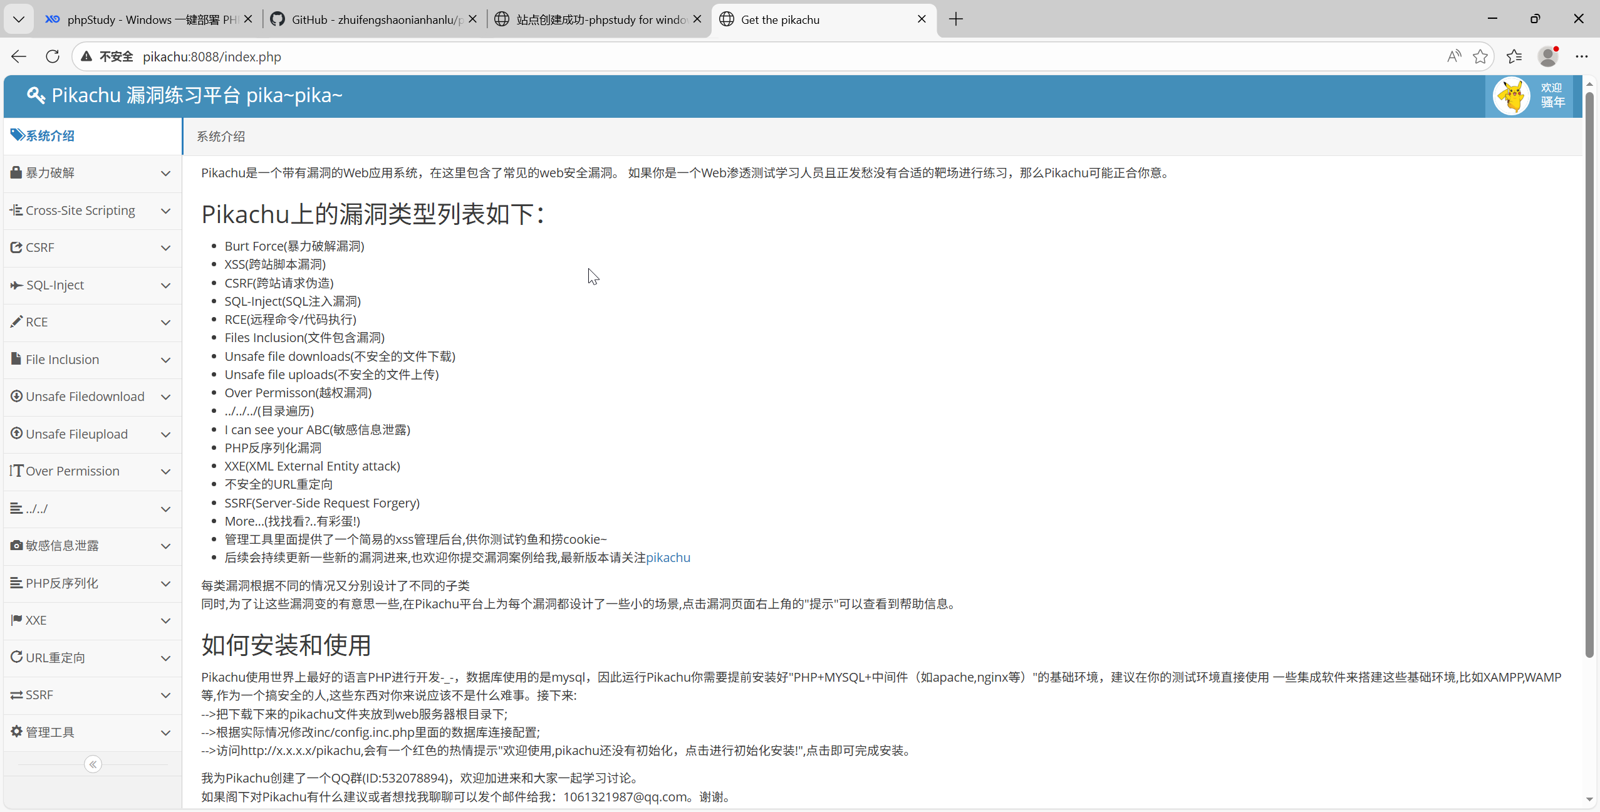Open the pikachu hyperlink in the list
This screenshot has width=1600, height=812.
[x=668, y=558]
